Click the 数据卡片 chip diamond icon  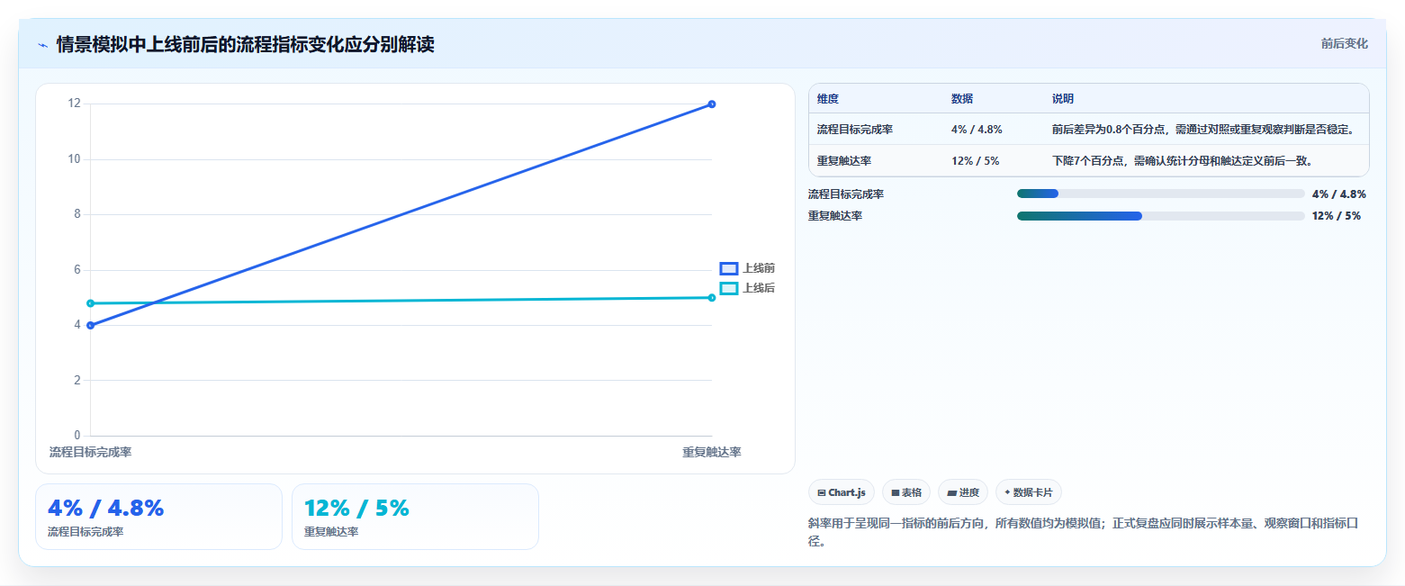click(1007, 492)
